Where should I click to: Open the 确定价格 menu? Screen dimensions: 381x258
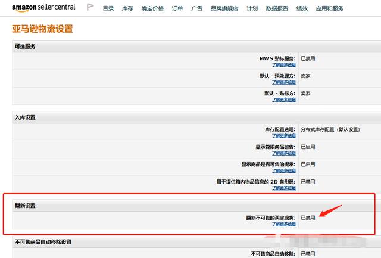coord(152,8)
